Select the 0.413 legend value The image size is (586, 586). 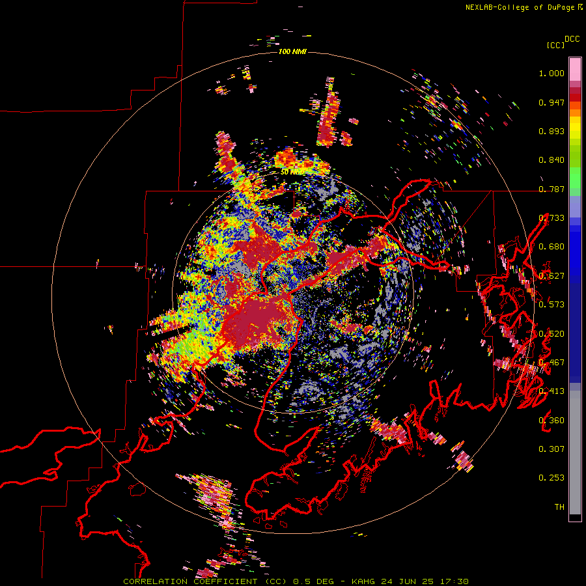tap(551, 391)
